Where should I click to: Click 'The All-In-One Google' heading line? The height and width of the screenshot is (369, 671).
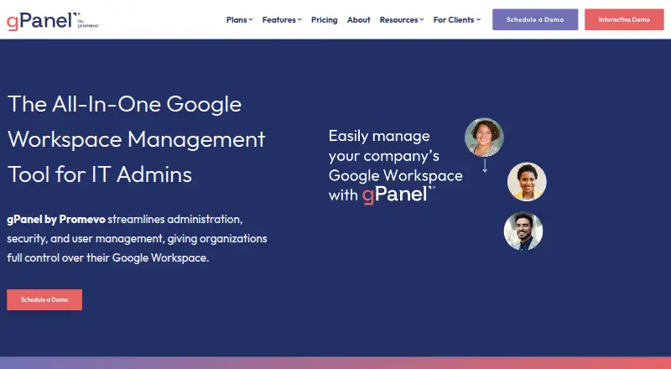(124, 105)
